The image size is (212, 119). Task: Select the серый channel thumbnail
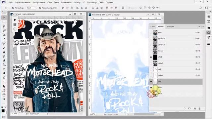click(x=155, y=63)
